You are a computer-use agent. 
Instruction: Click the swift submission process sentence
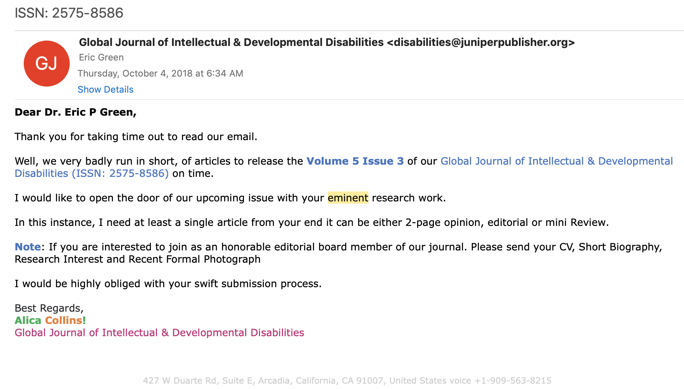[168, 284]
